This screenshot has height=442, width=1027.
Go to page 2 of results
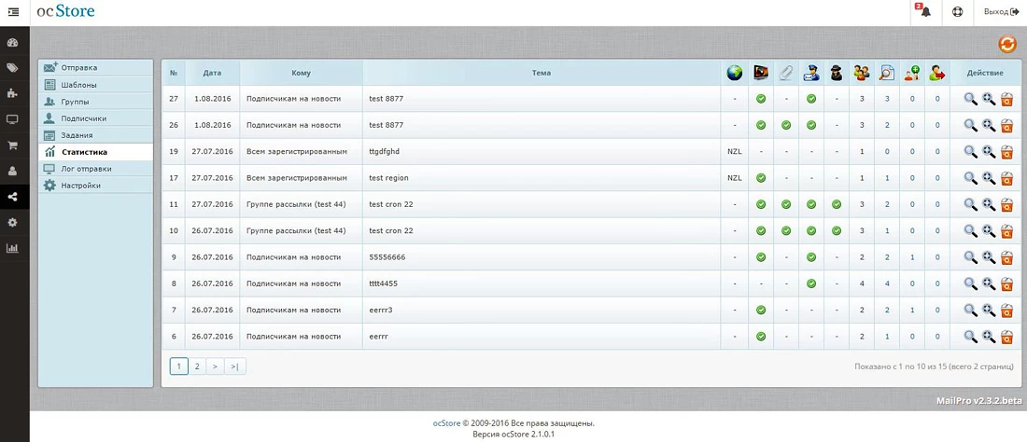[x=197, y=366]
